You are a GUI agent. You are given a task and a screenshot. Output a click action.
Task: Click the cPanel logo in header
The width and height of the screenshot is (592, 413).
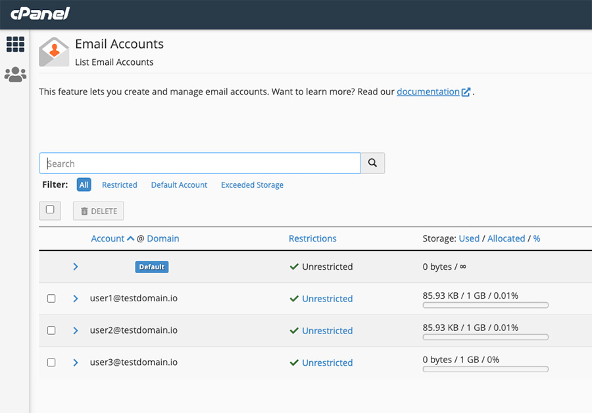click(x=40, y=14)
